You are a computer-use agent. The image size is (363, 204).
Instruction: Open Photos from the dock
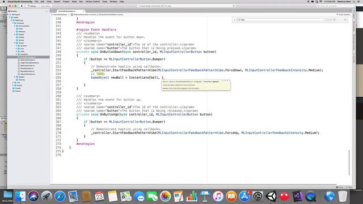(165, 197)
